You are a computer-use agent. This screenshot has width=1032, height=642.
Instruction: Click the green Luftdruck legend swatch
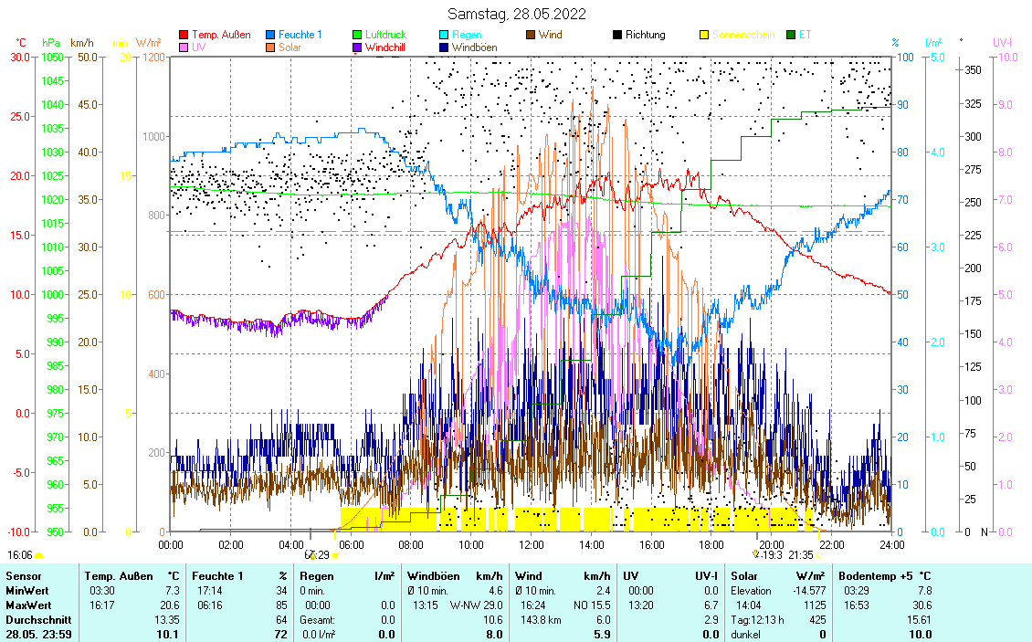tap(357, 35)
